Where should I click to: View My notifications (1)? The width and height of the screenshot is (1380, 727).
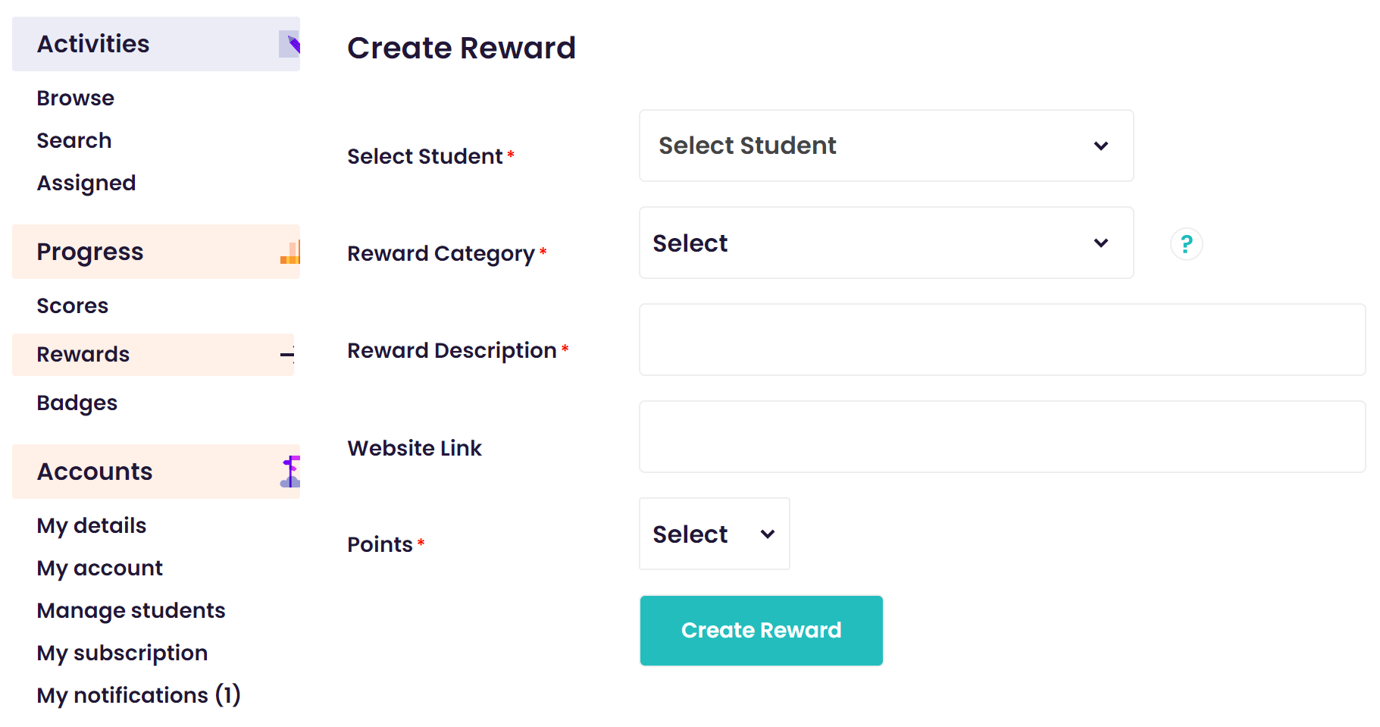click(x=139, y=696)
